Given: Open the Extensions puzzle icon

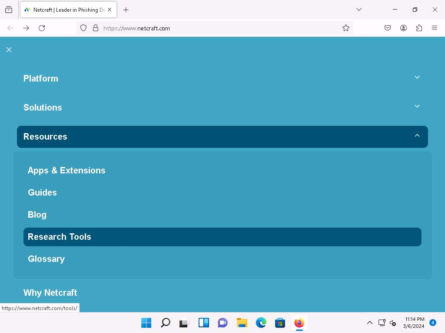Looking at the screenshot, I should coord(419,28).
